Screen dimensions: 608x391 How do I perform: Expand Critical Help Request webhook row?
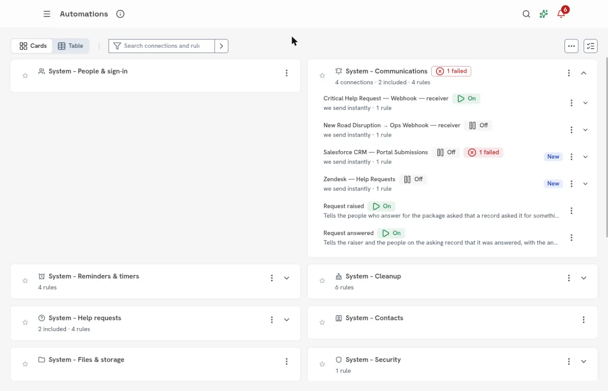coord(585,103)
